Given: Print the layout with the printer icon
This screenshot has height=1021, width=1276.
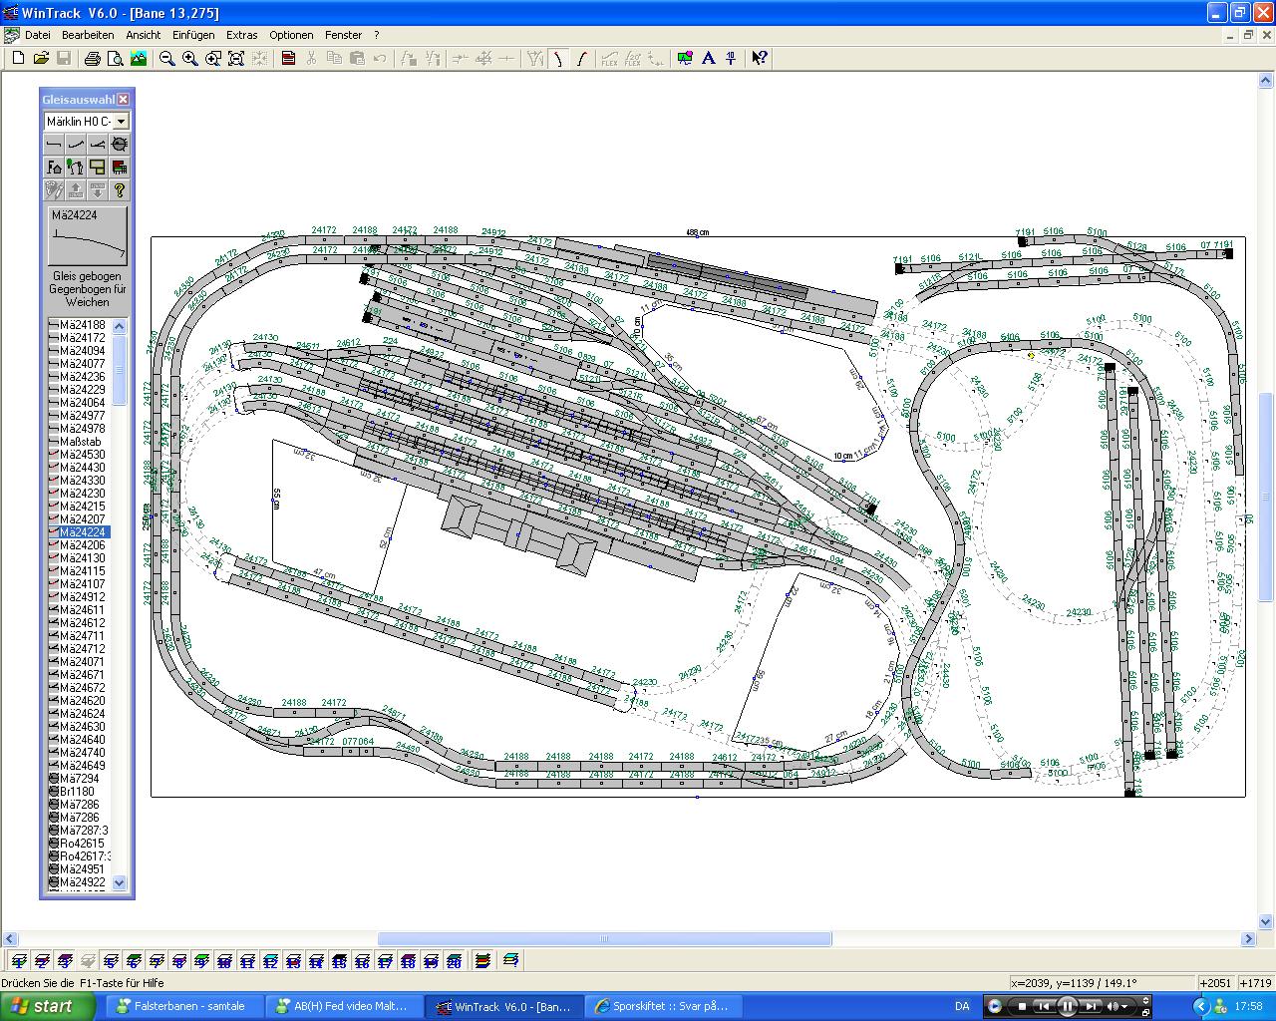Looking at the screenshot, I should pyautogui.click(x=93, y=59).
